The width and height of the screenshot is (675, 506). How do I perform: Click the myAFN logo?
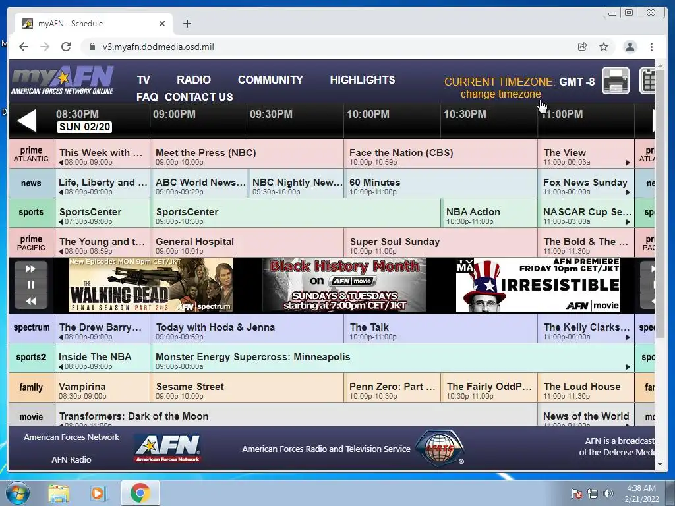[x=63, y=80]
